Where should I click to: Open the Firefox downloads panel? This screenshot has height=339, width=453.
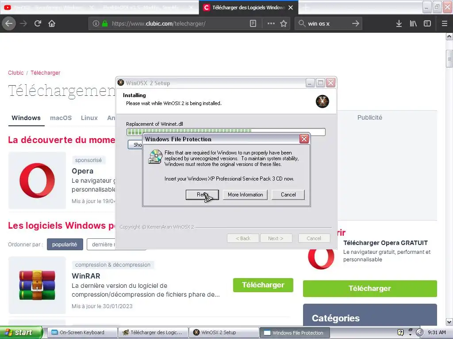[399, 23]
